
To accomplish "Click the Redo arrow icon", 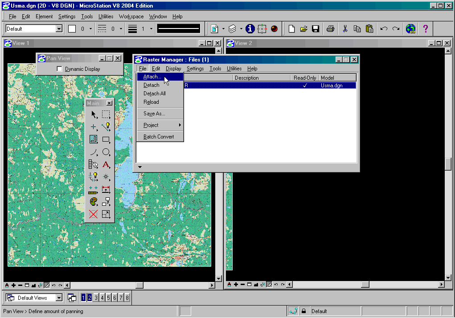I will (396, 29).
